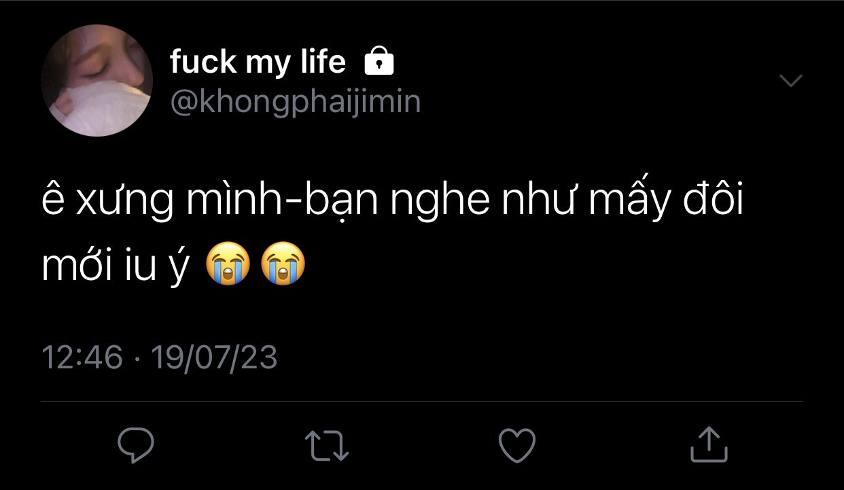
Task: Retweet this post using the arrows icon
Action: [326, 446]
